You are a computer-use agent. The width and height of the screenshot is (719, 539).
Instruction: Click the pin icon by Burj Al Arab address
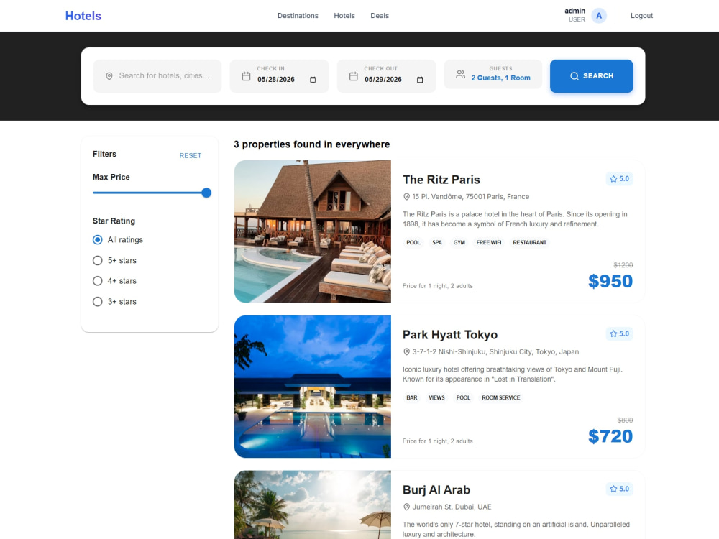click(406, 507)
